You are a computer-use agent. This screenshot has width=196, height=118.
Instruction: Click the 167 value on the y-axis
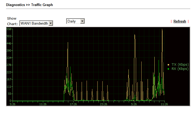[x=9, y=79]
